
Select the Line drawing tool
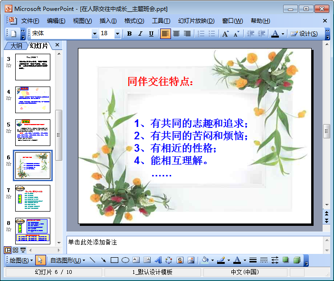(93, 261)
